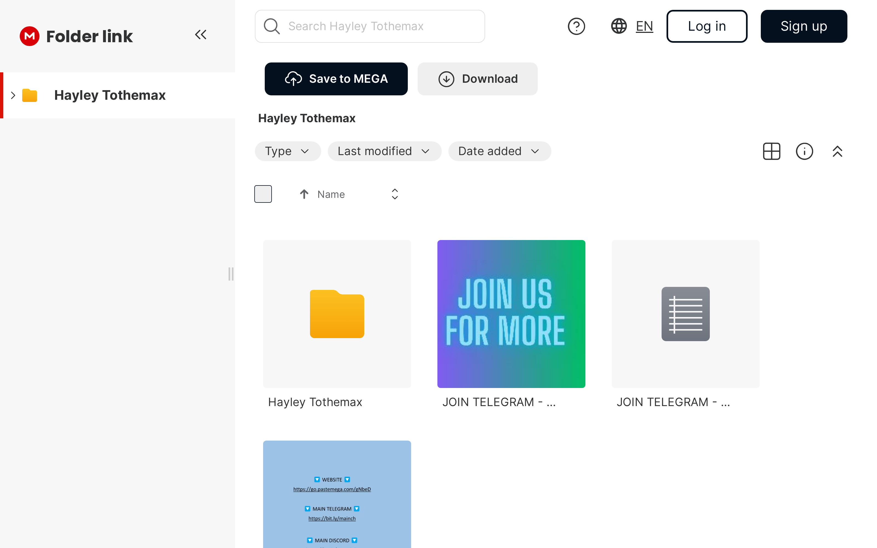Focus the Search Hayley Tothemax field

[370, 26]
